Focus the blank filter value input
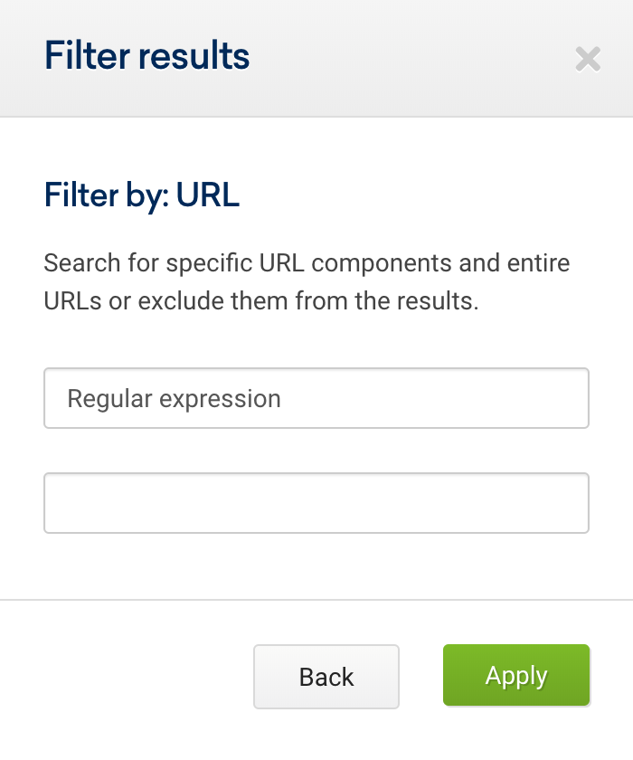This screenshot has width=633, height=760. tap(316, 503)
